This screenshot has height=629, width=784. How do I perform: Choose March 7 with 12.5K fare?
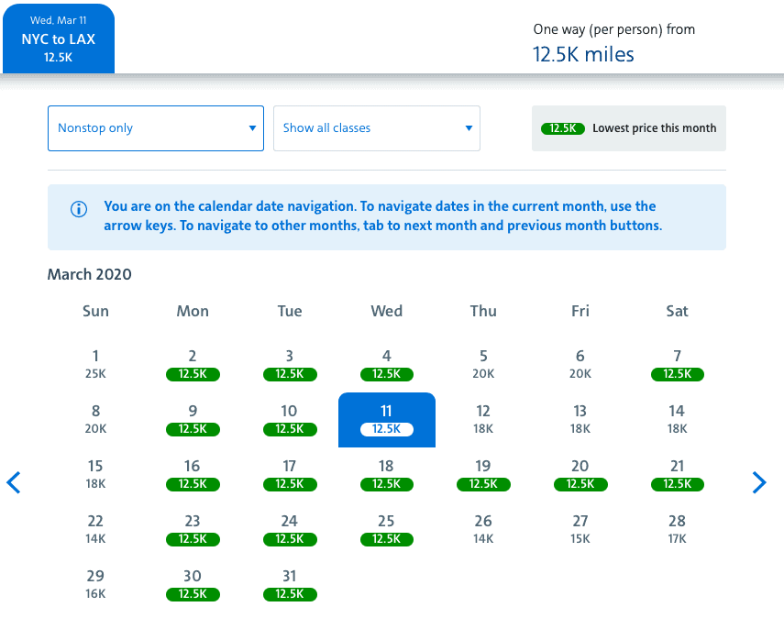[x=677, y=365]
